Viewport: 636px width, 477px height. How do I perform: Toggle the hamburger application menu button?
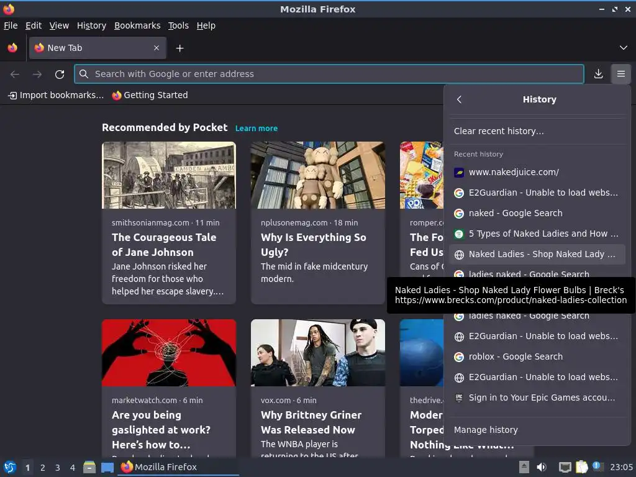[x=621, y=74]
